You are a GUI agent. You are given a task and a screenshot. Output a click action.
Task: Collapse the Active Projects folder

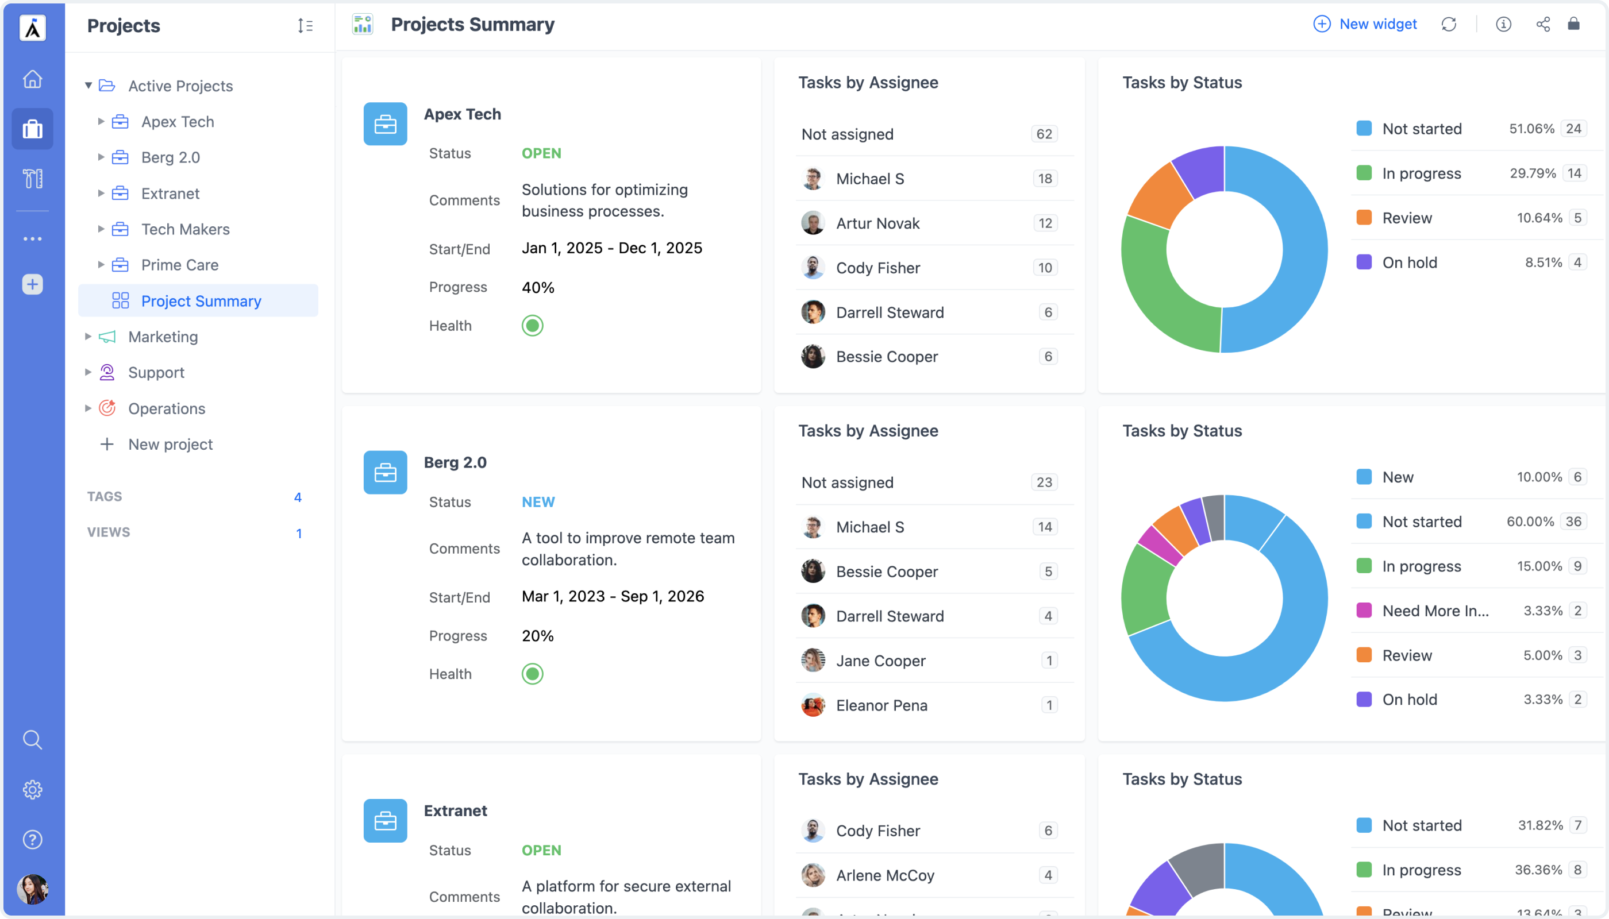[x=88, y=85]
